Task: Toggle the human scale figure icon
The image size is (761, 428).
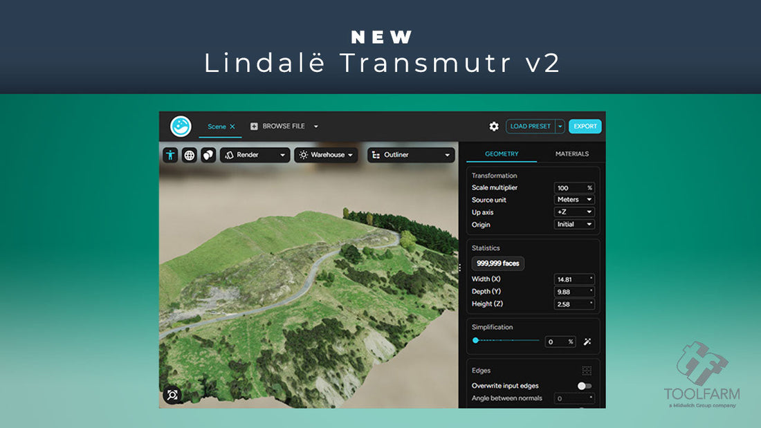Action: pyautogui.click(x=170, y=155)
